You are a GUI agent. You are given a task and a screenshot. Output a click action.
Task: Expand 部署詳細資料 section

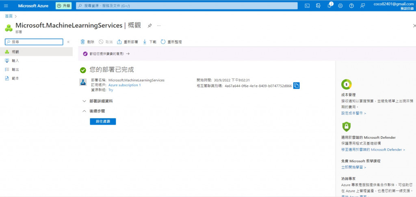tap(98, 101)
